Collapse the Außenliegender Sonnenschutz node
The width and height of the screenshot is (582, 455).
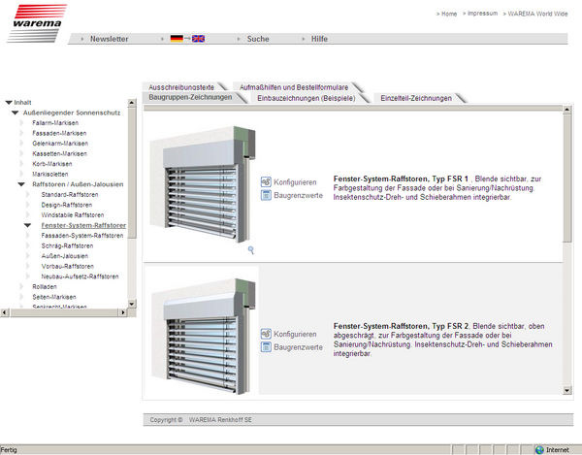pos(16,113)
